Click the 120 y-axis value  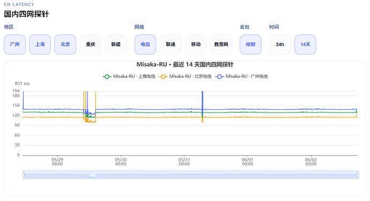(16, 115)
